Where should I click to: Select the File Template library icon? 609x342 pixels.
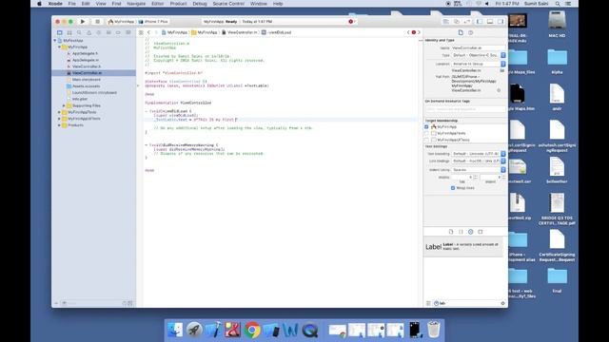coord(451,232)
